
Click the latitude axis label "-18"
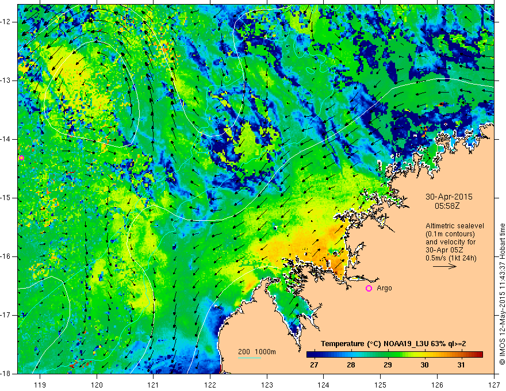6,374
